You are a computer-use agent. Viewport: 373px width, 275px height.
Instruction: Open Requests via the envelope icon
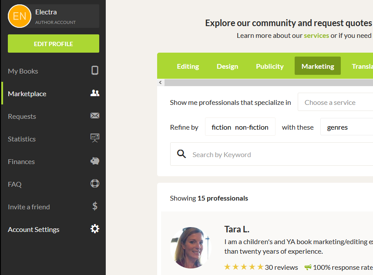95,116
